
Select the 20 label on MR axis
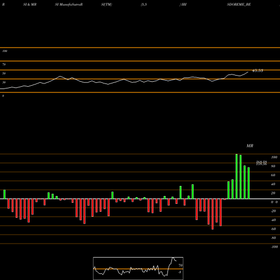pyautogui.click(x=273, y=193)
